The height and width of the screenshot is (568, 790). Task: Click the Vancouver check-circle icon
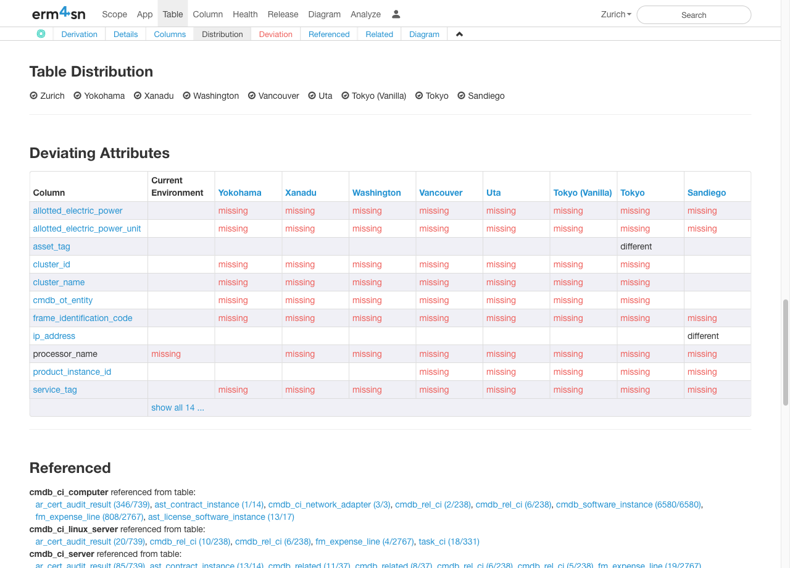(x=252, y=96)
